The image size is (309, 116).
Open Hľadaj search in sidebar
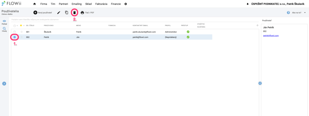pos(4,29)
